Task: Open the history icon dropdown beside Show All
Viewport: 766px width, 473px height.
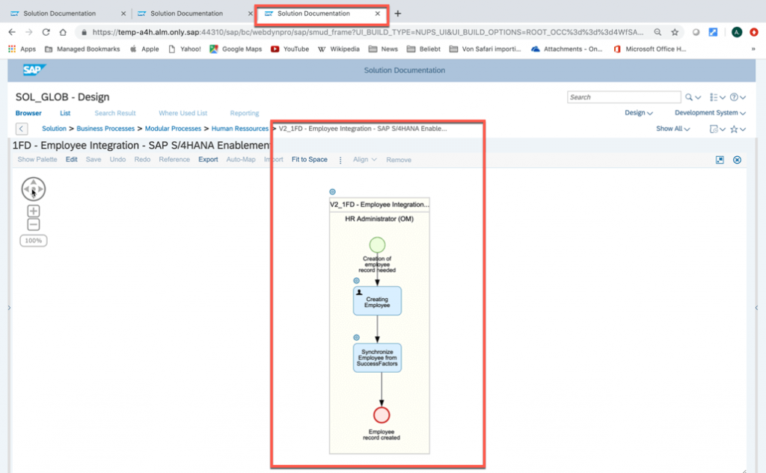Action: pos(717,129)
